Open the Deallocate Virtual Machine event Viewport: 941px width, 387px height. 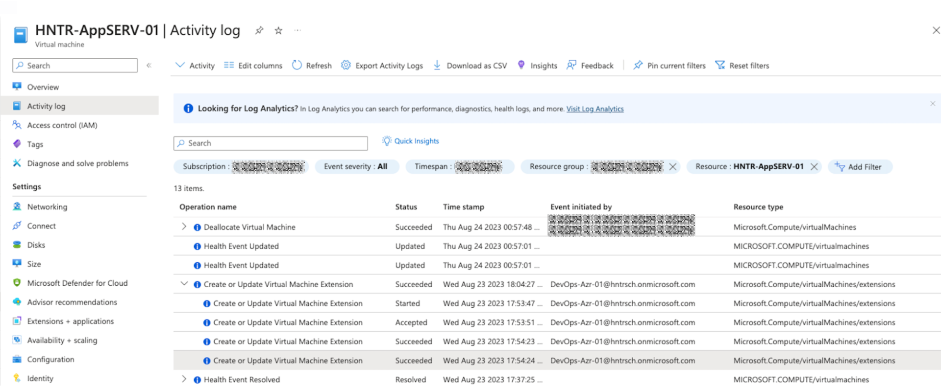click(249, 227)
